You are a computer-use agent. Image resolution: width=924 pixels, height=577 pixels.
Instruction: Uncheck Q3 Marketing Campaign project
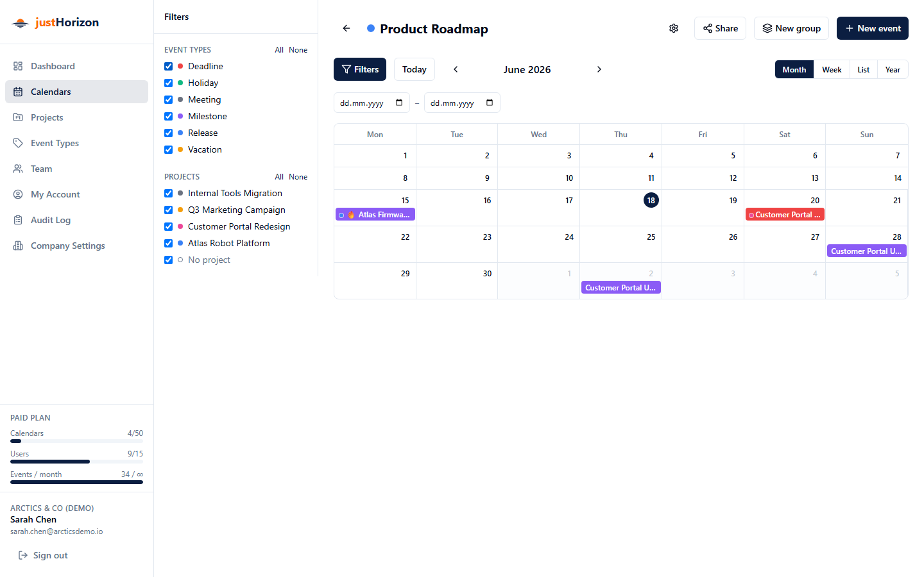169,210
